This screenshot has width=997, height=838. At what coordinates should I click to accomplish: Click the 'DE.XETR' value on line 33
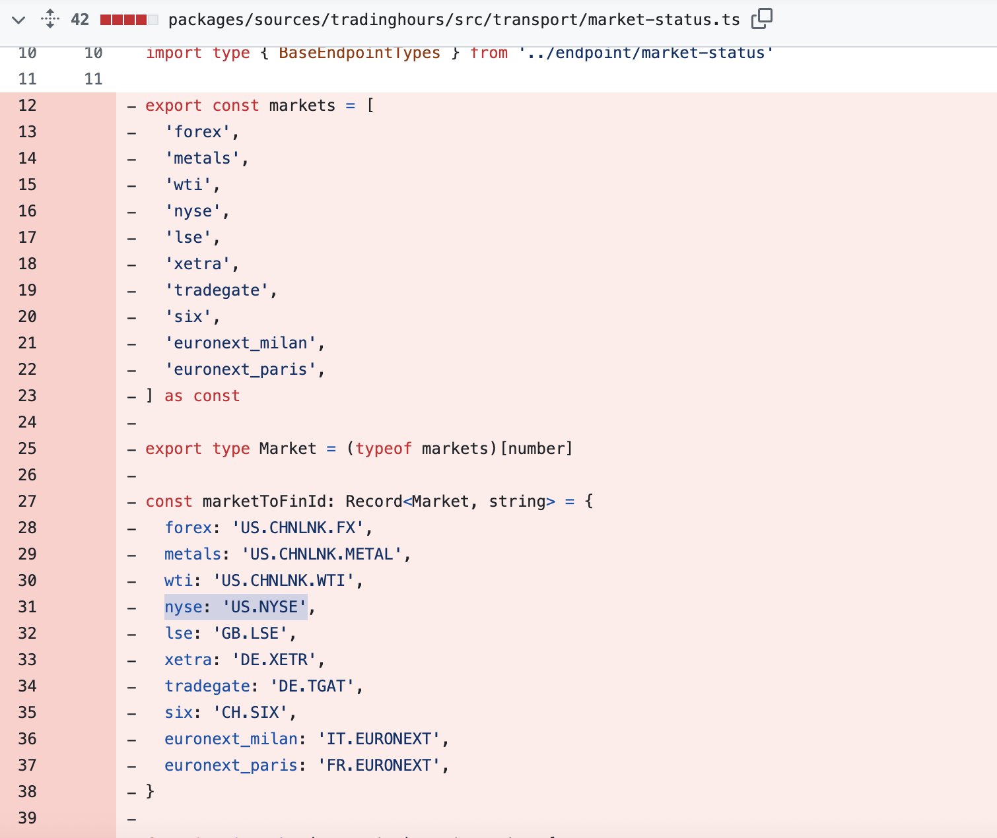click(x=275, y=659)
